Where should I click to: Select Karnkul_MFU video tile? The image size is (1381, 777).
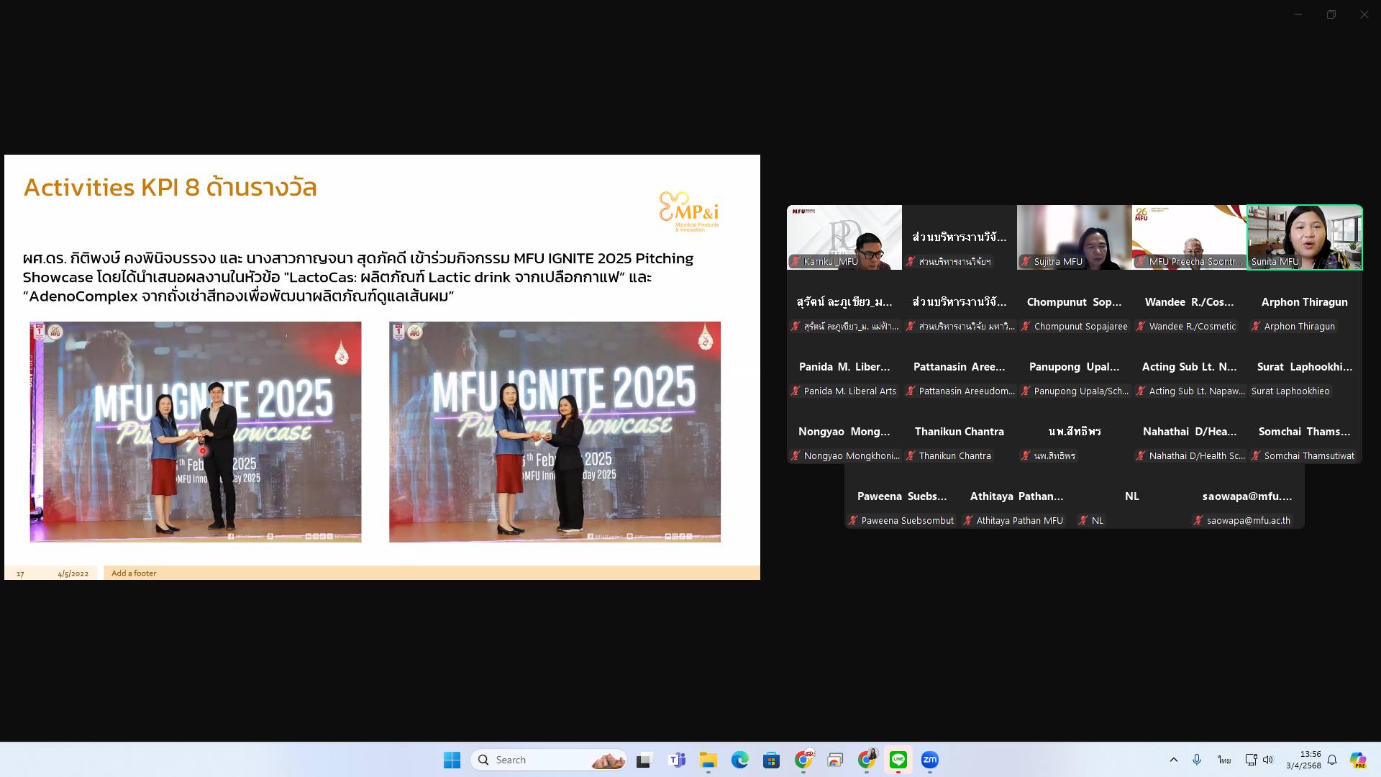tap(844, 237)
